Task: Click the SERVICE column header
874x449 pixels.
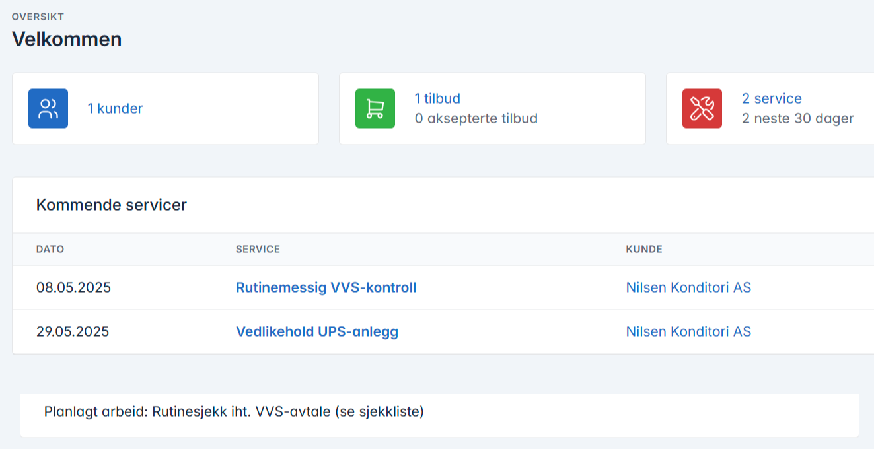Action: (x=258, y=250)
